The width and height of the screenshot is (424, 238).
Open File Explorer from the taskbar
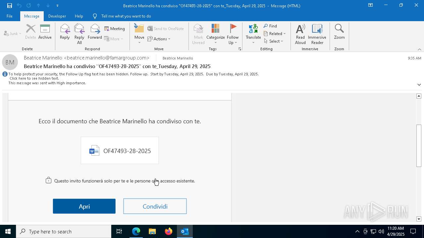(152, 231)
